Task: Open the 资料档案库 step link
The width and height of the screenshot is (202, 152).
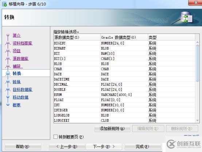Action: tap(23, 43)
